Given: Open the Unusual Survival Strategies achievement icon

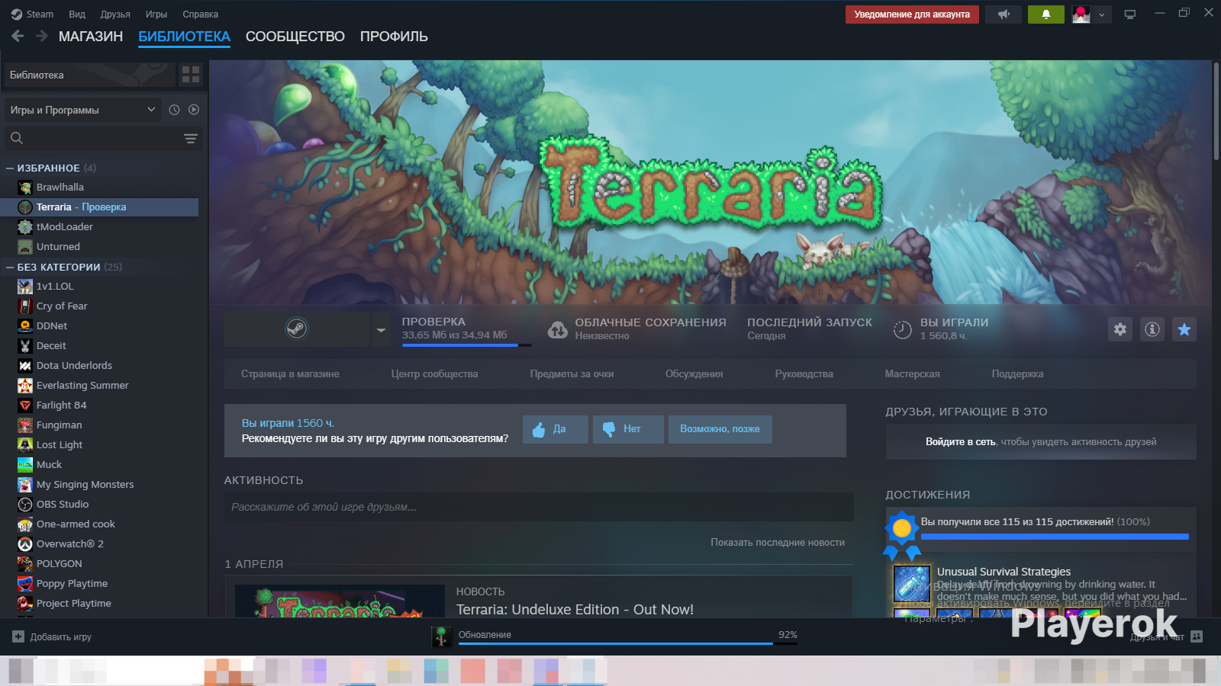Looking at the screenshot, I should pyautogui.click(x=912, y=584).
